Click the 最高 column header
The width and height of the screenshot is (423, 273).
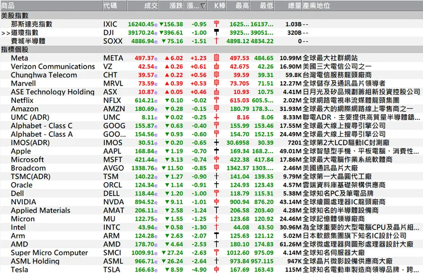(x=238, y=6)
